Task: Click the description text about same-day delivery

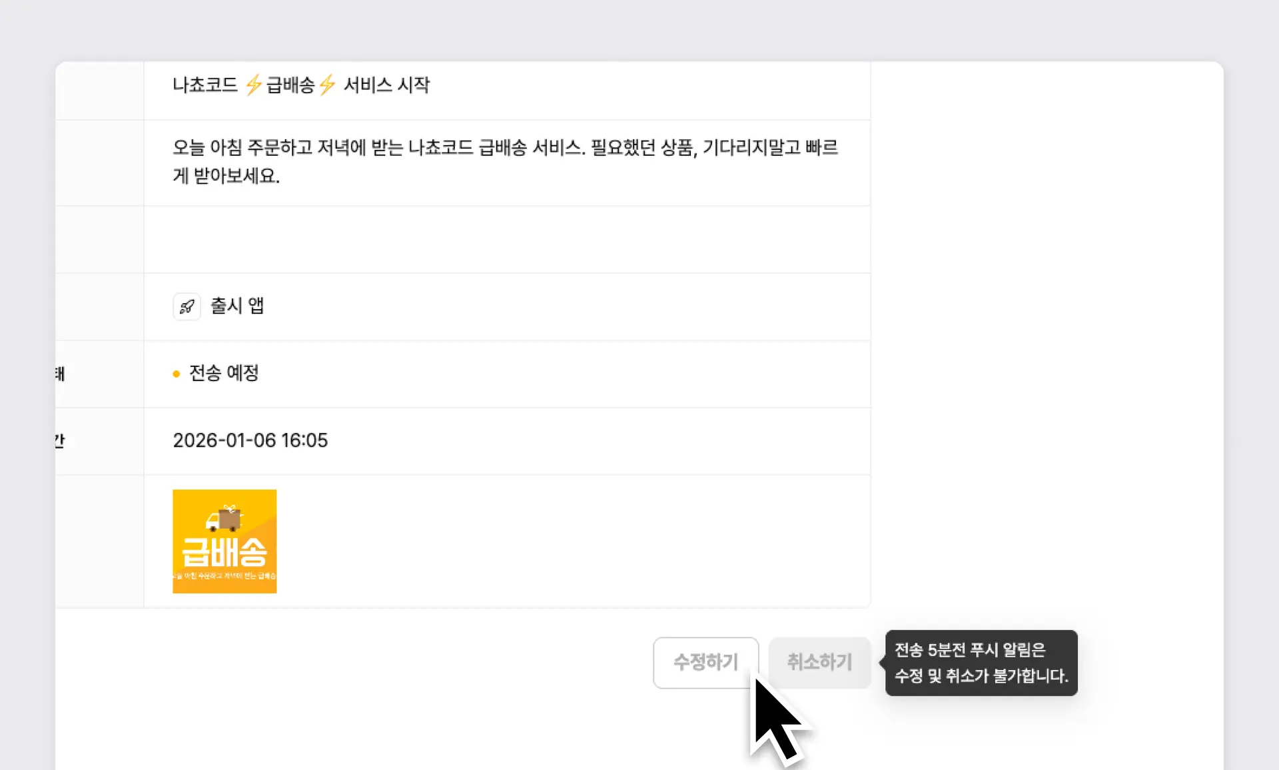Action: (x=505, y=161)
